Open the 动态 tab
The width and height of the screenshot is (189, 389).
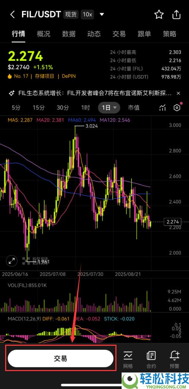pos(94,34)
